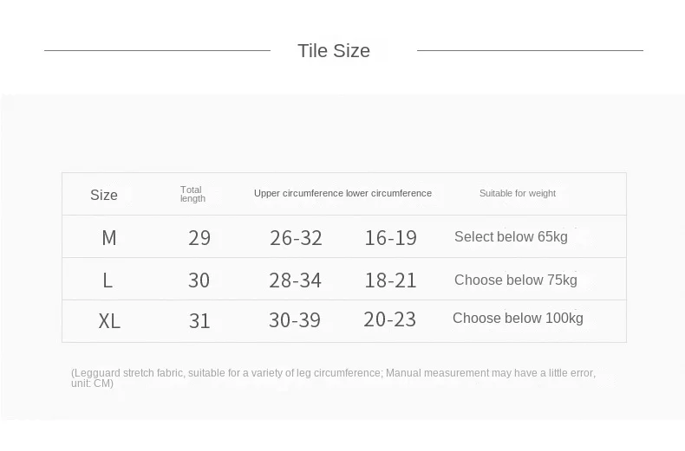Click upper circumference value 28-34

pyautogui.click(x=295, y=280)
